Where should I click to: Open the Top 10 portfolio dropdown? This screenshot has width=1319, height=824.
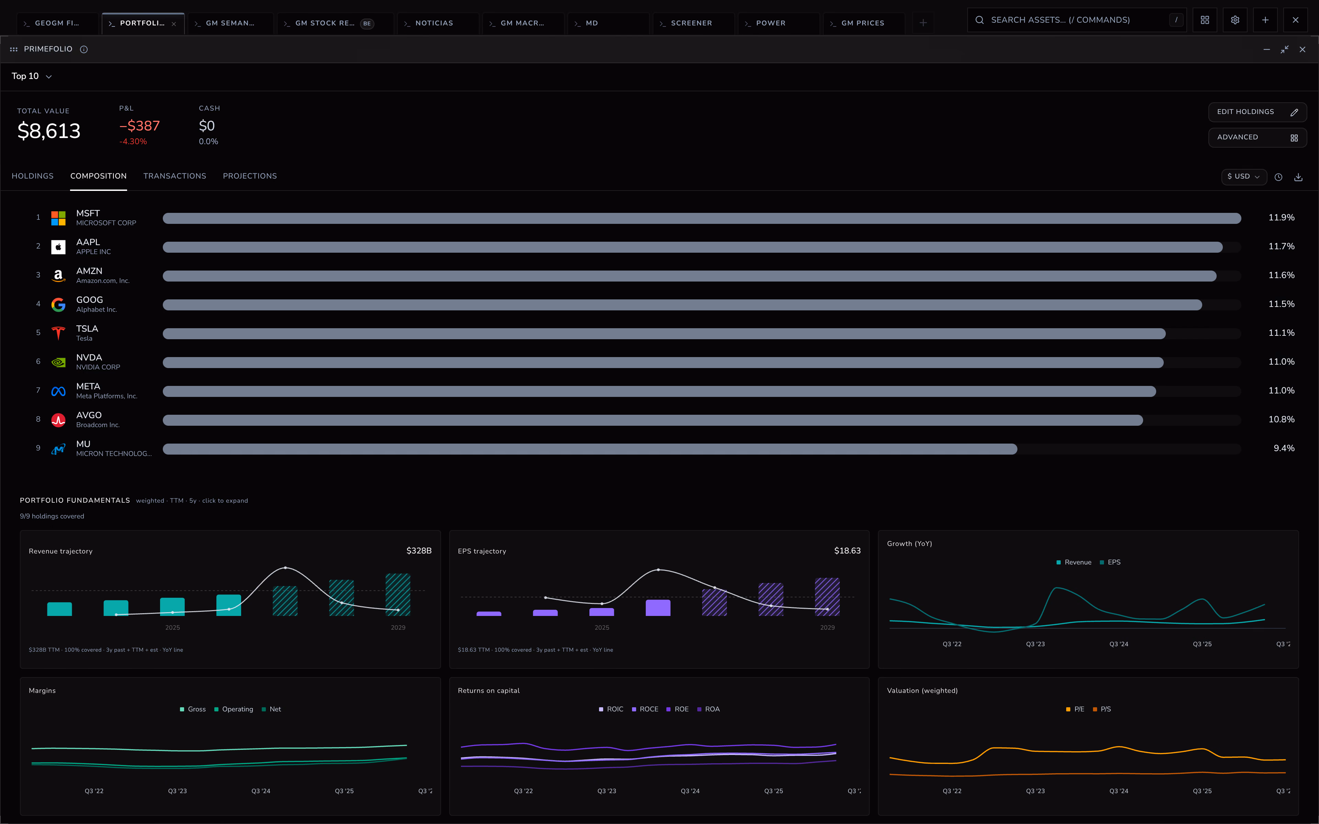coord(32,76)
